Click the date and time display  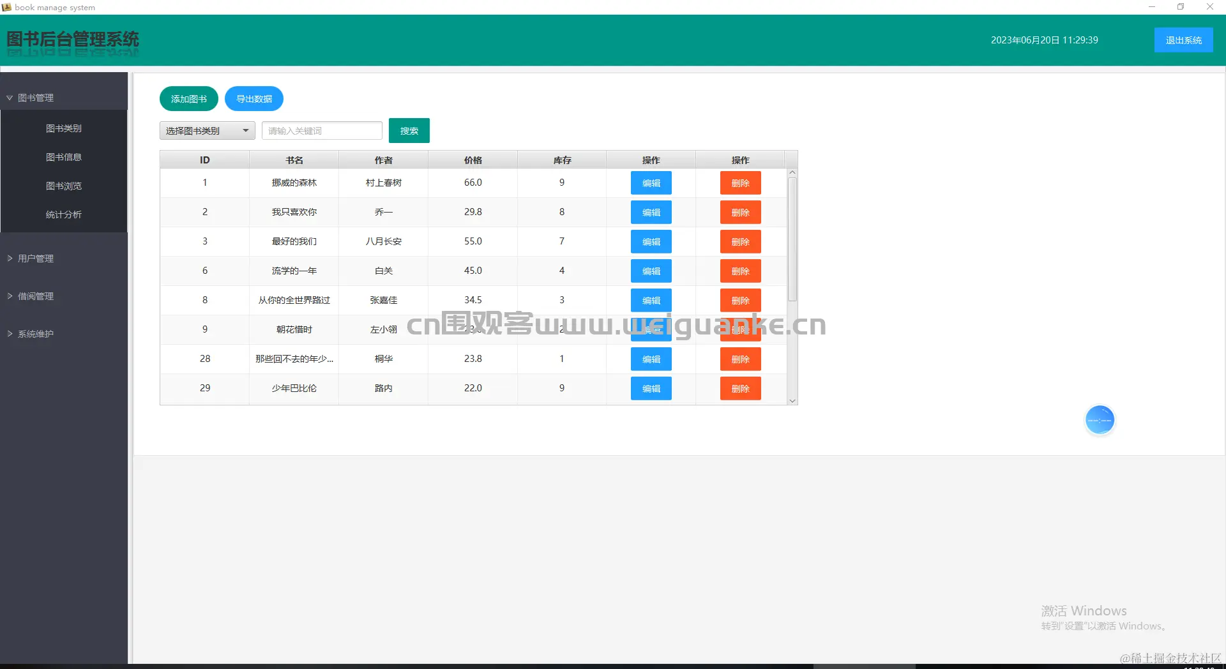coord(1045,40)
